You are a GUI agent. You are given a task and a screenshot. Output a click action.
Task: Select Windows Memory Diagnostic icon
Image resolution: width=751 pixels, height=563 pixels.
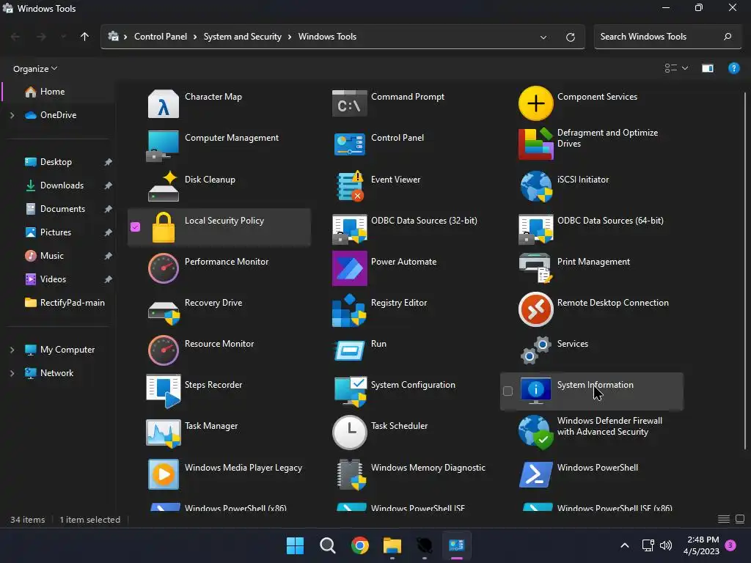[x=351, y=474]
